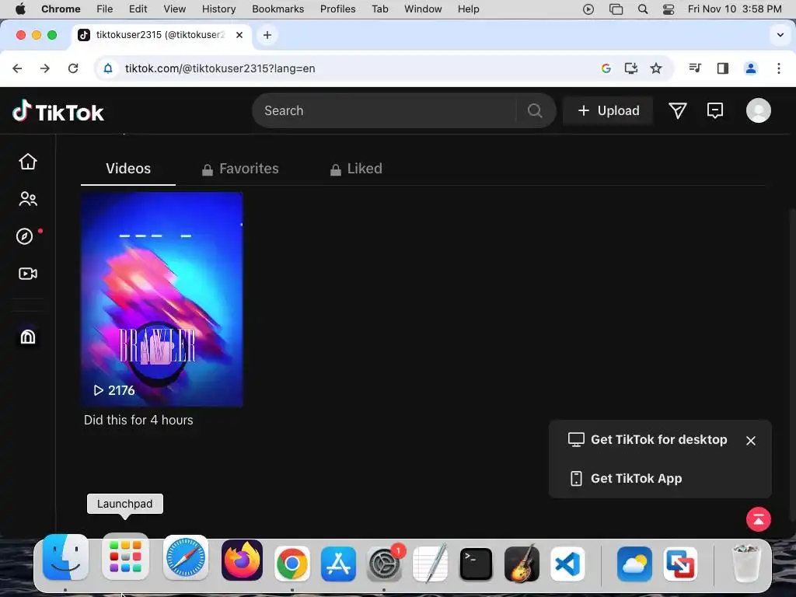The image size is (796, 597).
Task: Open System Settings from the Dock
Action: (384, 564)
